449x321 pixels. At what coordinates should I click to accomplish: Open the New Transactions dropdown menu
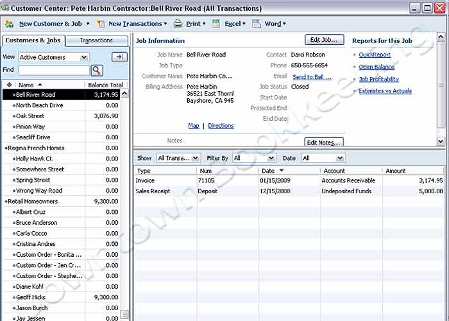[x=165, y=24]
